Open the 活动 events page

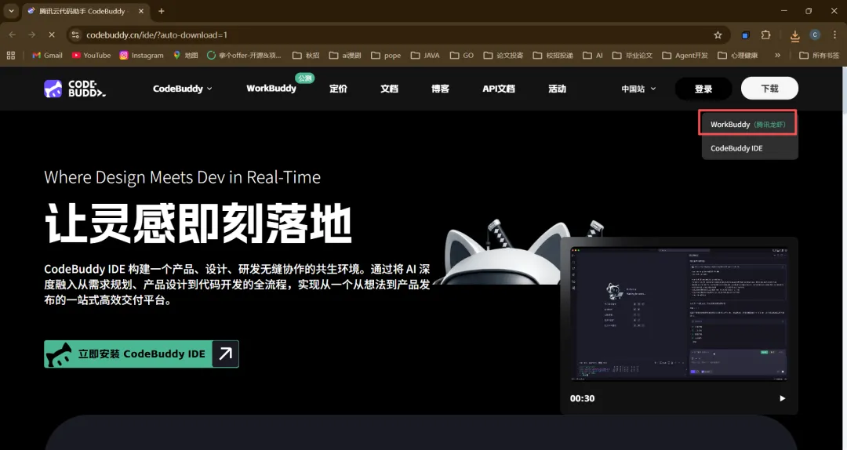pos(557,89)
